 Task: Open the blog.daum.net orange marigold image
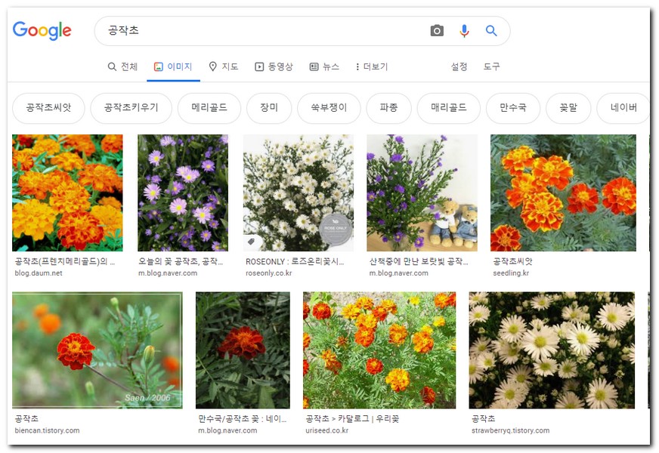(x=67, y=193)
